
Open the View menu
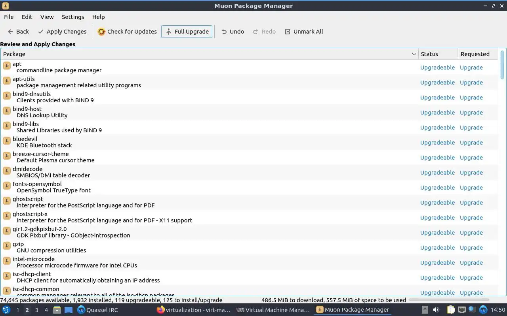pyautogui.click(x=47, y=17)
